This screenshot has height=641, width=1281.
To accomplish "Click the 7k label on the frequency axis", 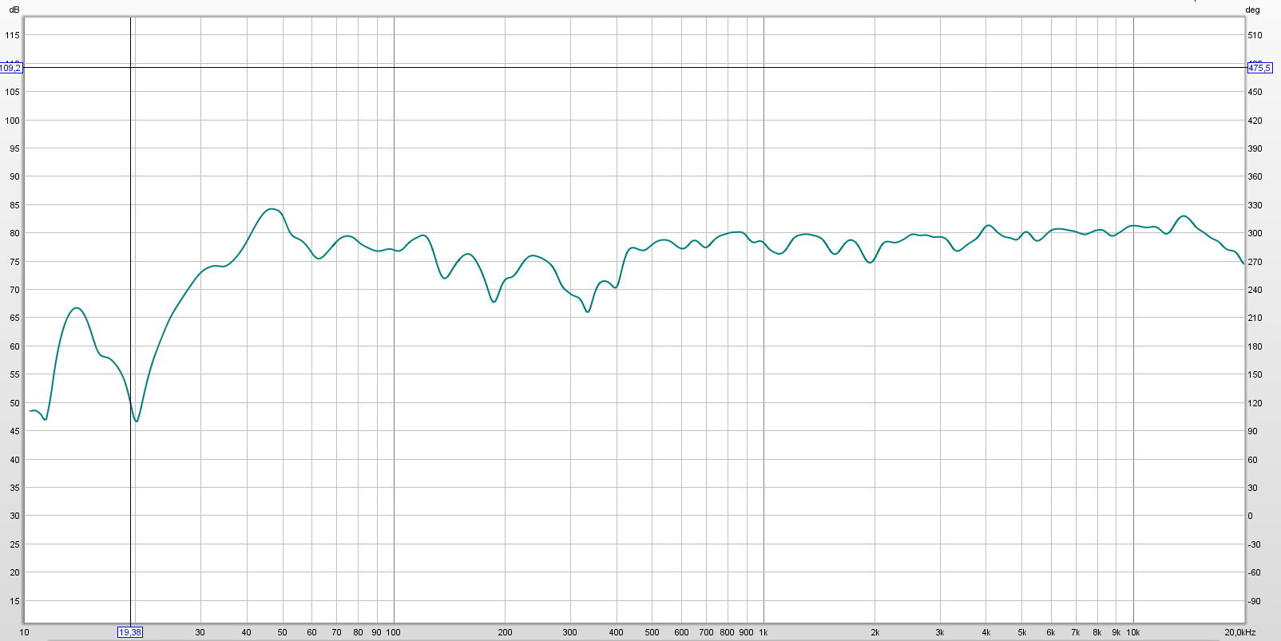I will pos(1075,632).
